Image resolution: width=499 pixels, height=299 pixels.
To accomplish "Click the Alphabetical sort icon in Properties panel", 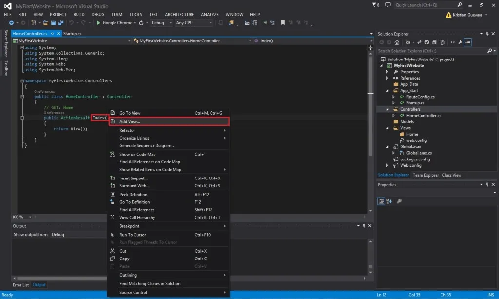I will 389,201.
